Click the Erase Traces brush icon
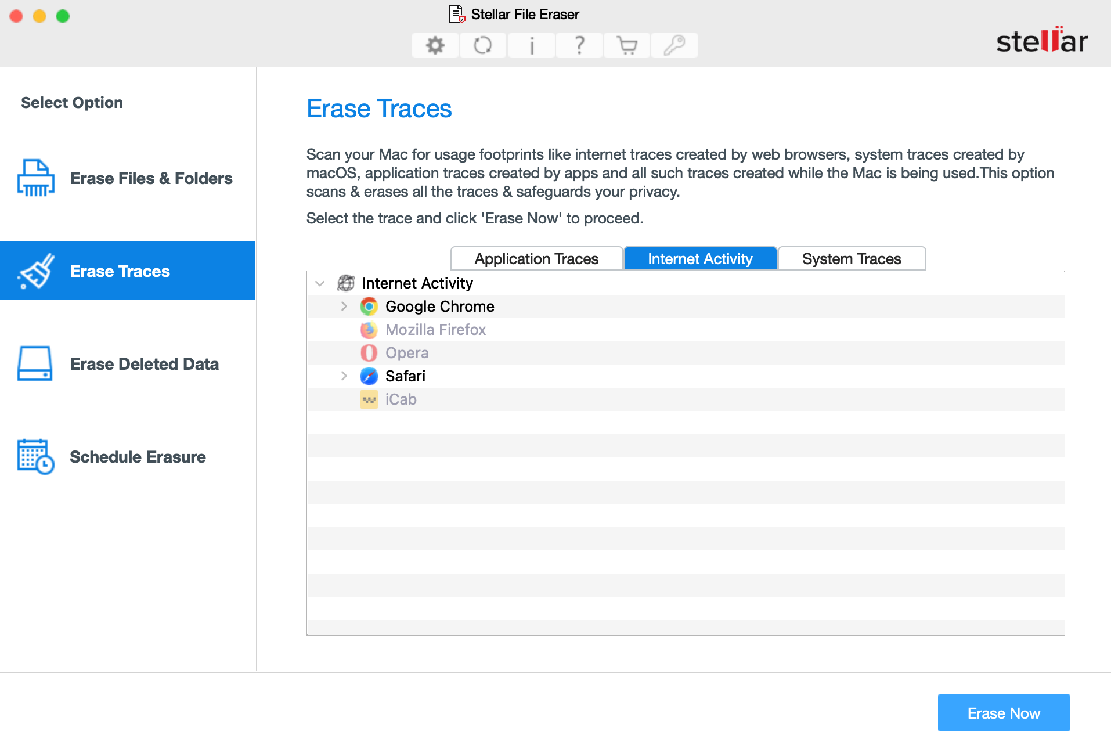 coord(36,271)
